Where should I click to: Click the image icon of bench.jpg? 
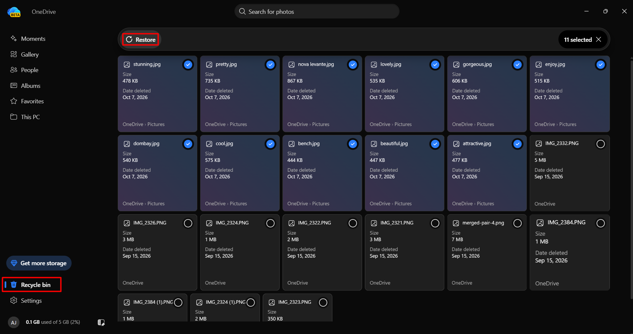click(x=292, y=144)
